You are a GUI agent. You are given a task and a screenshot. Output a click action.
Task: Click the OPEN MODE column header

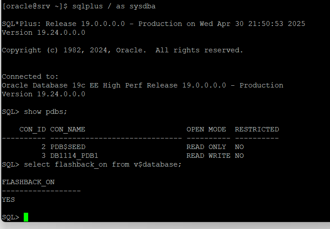206,129
